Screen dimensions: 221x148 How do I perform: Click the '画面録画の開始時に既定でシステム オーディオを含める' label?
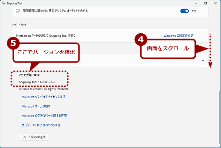pos(55,11)
